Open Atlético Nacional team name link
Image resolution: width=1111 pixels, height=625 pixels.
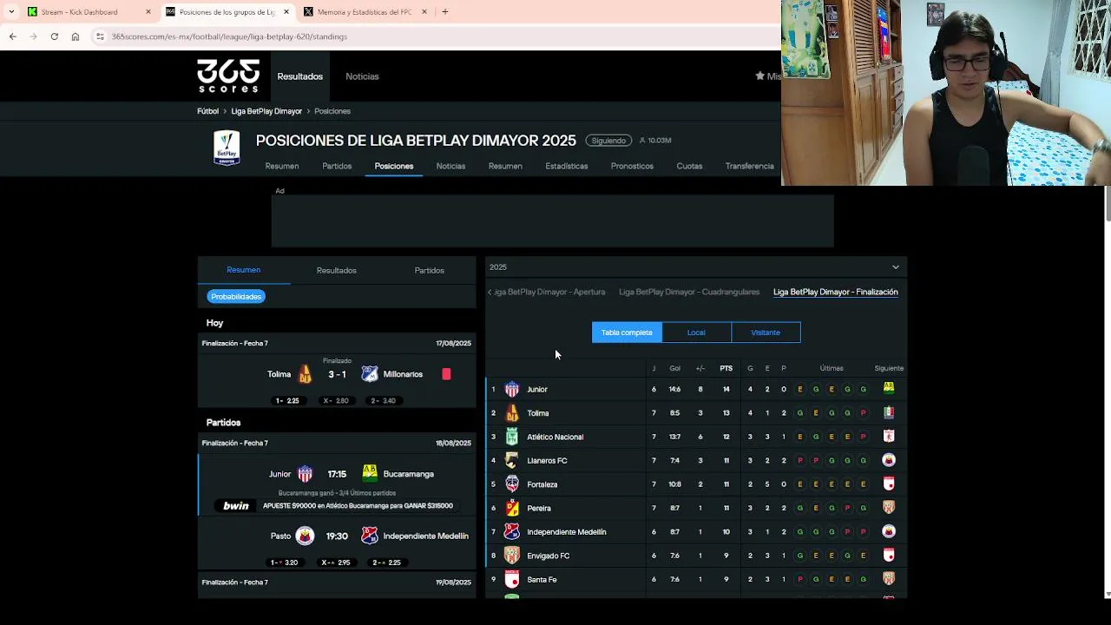coord(555,437)
